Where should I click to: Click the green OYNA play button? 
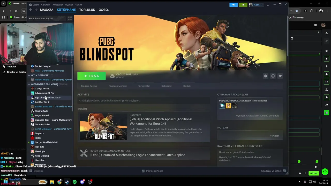pos(92,76)
